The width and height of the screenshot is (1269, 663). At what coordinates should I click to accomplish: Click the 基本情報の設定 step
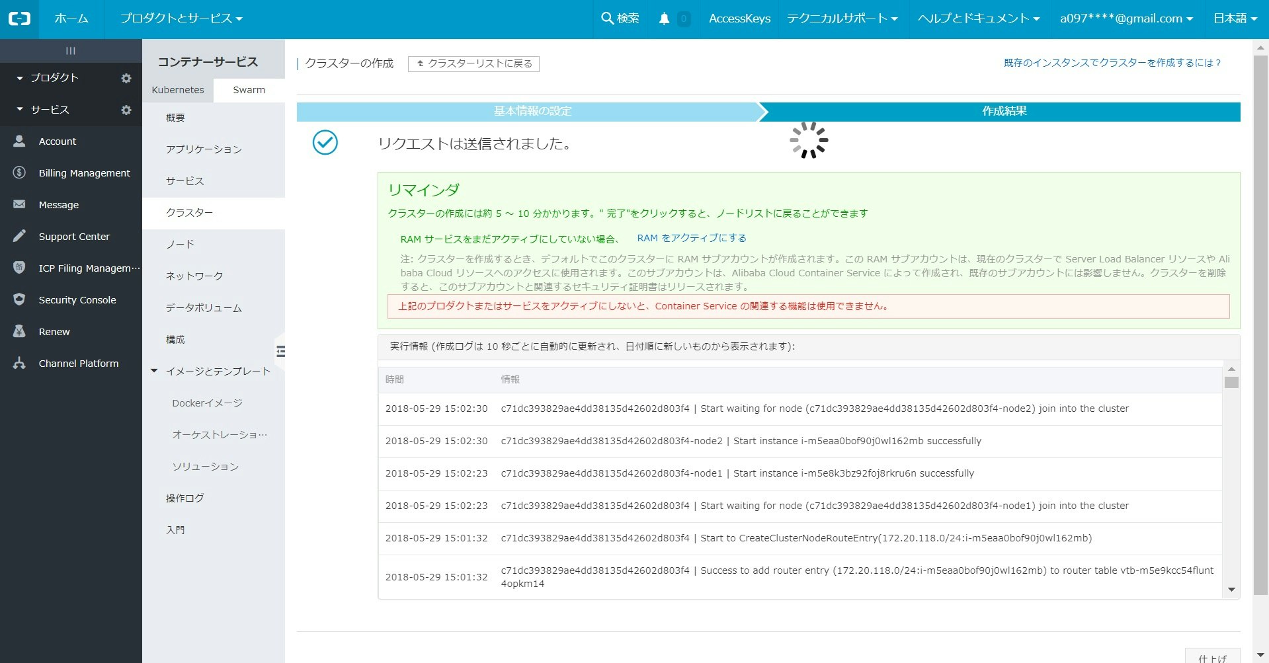tap(532, 111)
